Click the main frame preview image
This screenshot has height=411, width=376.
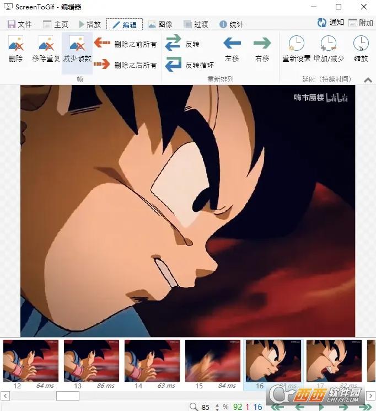pos(187,211)
